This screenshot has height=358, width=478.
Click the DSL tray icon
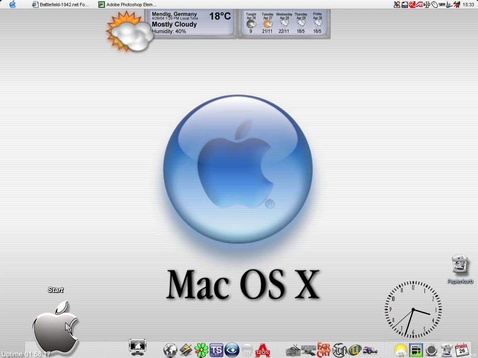coord(442,5)
